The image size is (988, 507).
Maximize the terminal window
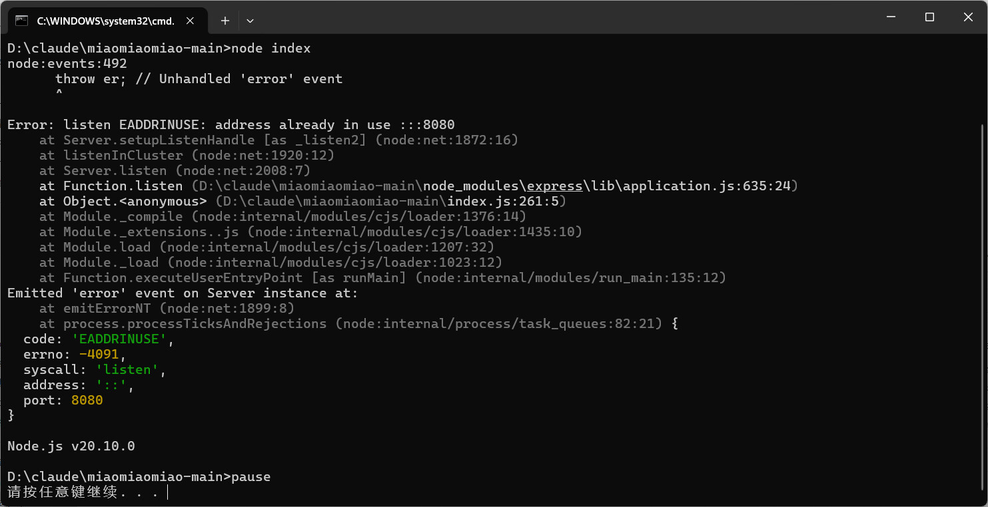(x=929, y=17)
